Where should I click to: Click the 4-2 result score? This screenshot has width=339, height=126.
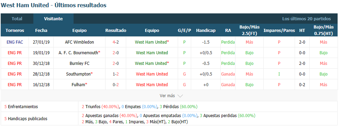(x=116, y=42)
